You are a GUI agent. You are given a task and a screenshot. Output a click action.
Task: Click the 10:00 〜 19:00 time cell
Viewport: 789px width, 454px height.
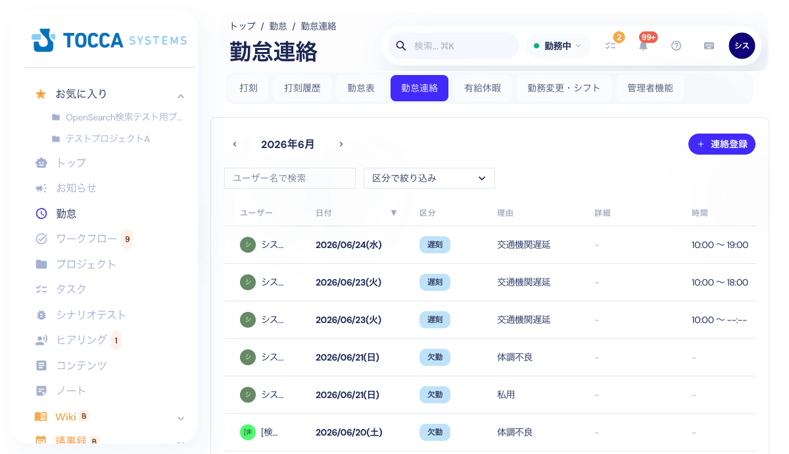click(720, 245)
